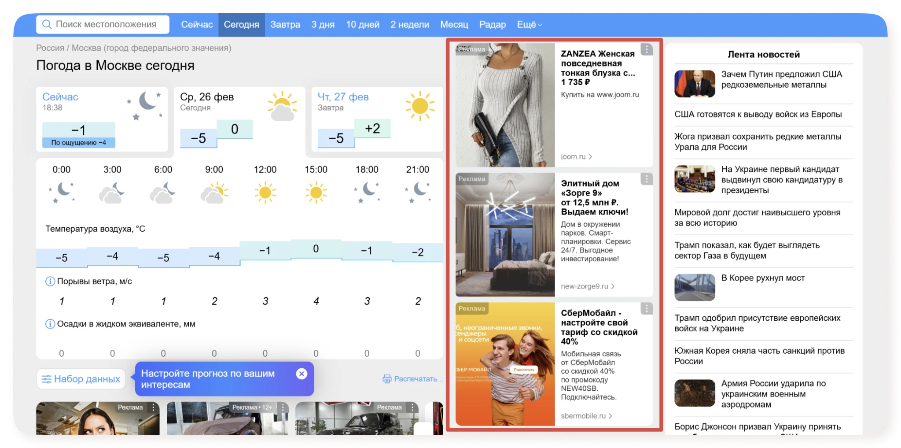The height and width of the screenshot is (448, 901).
Task: Click the Putin news thumbnail
Action: 695,84
